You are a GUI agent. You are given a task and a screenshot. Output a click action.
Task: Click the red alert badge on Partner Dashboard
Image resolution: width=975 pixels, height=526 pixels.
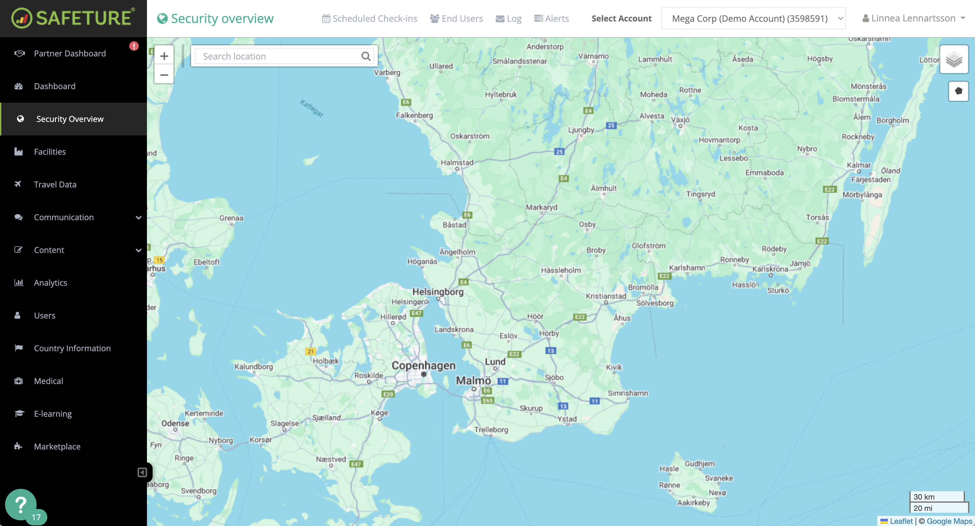pyautogui.click(x=134, y=46)
